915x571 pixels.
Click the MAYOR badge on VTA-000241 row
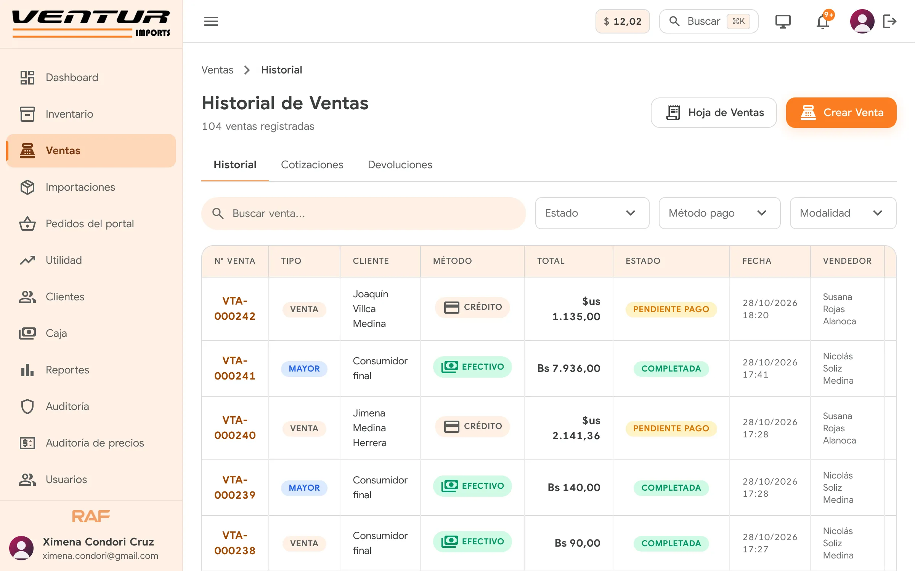[x=304, y=369]
